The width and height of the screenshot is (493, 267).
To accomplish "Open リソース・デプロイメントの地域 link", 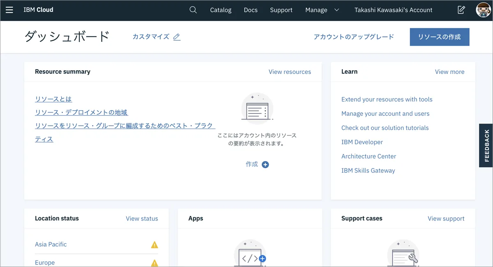I will pos(81,113).
